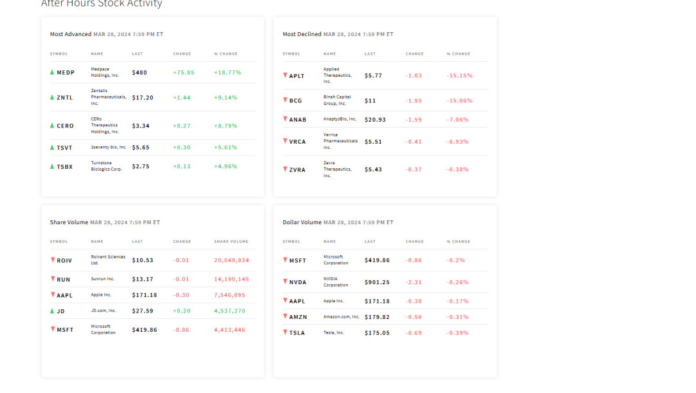Click the green up arrow beside ZNTL
Screen dimensions: 696x393
coord(52,97)
